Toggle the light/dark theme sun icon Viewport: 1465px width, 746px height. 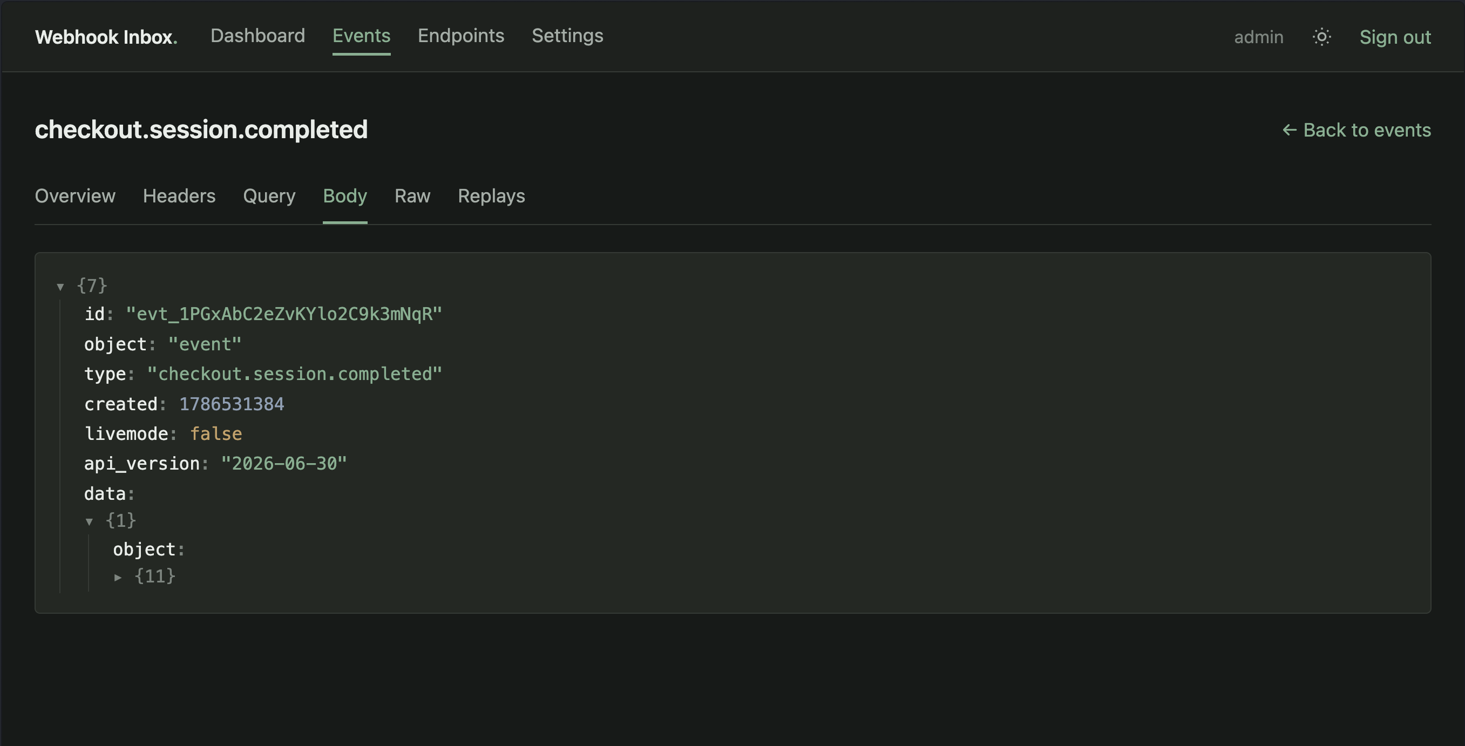(x=1321, y=37)
